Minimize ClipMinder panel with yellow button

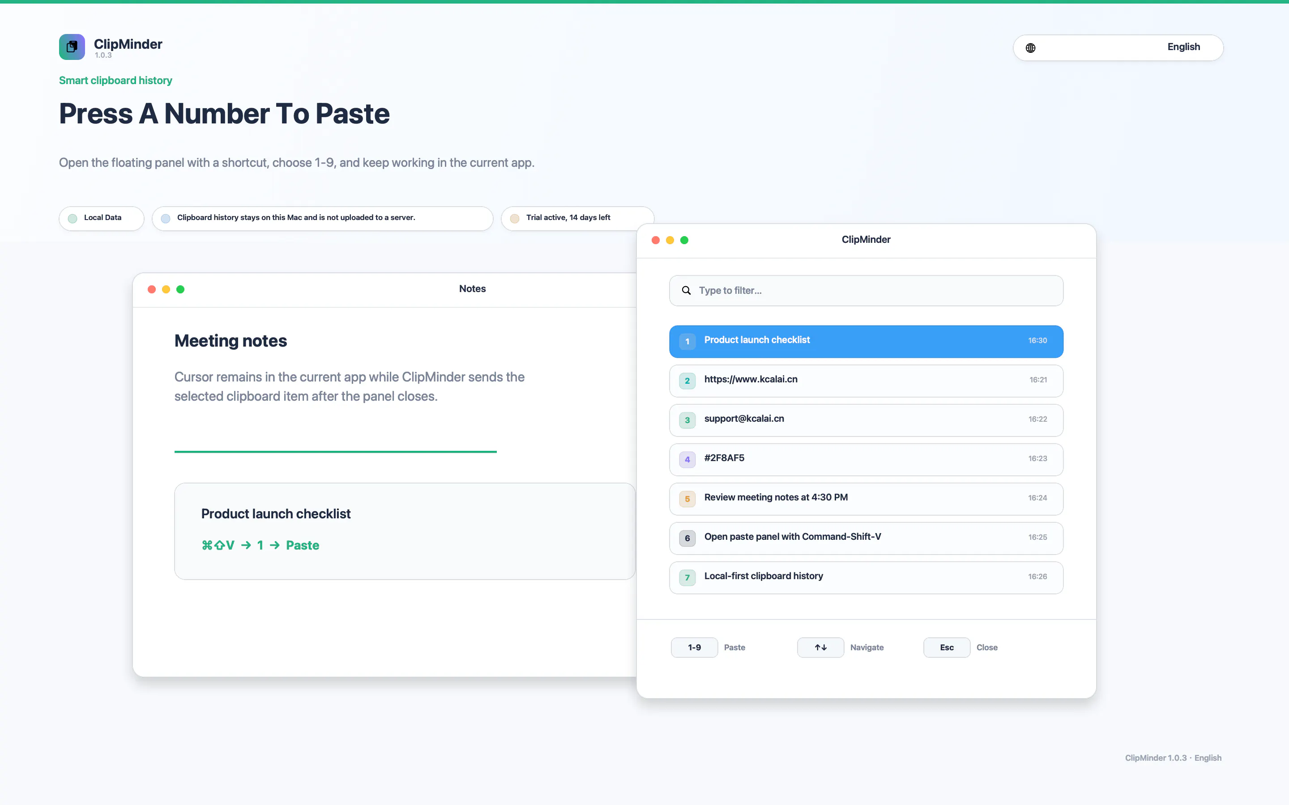pyautogui.click(x=670, y=240)
